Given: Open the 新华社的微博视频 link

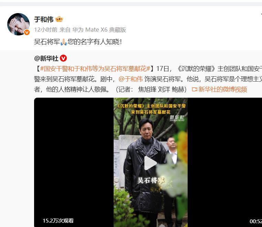Looking at the screenshot, I should coord(222,89).
